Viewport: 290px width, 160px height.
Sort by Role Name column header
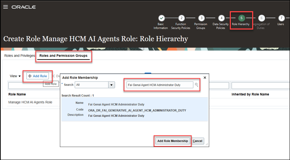pos(17,94)
